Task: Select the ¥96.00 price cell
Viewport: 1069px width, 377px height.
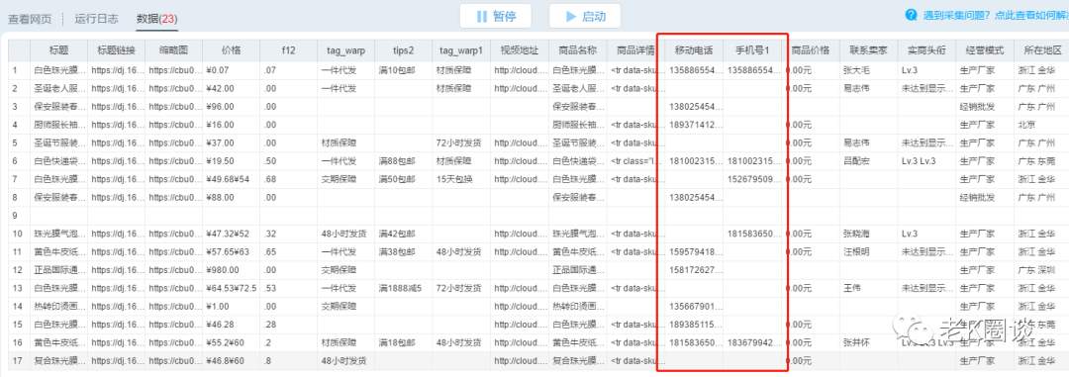Action: tap(231, 106)
